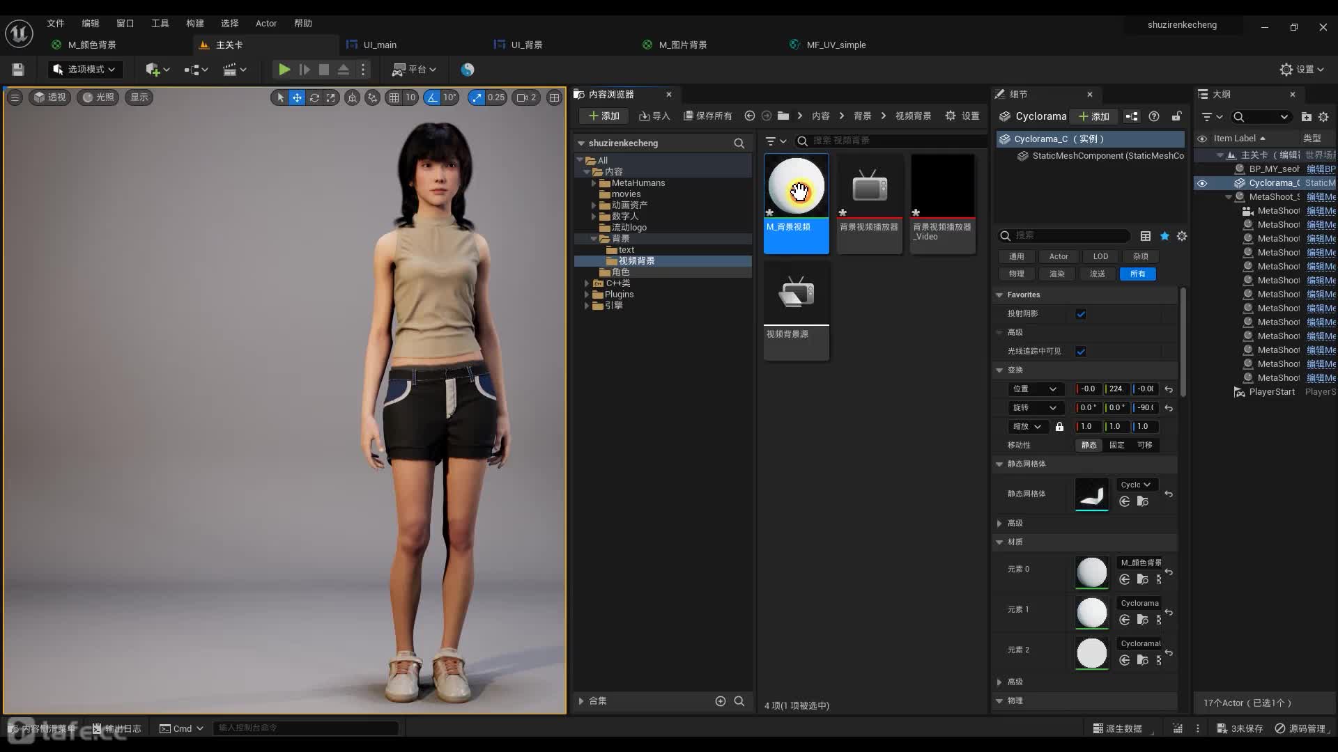Click the Details panel table view icon
Viewport: 1338px width, 752px height.
pos(1146,236)
